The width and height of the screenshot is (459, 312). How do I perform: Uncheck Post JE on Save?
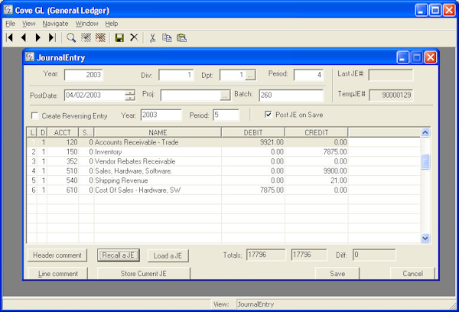click(x=268, y=115)
